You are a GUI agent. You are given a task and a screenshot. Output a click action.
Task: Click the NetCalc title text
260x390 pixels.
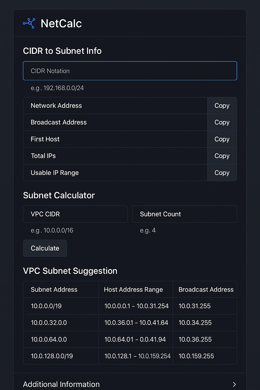click(x=61, y=24)
